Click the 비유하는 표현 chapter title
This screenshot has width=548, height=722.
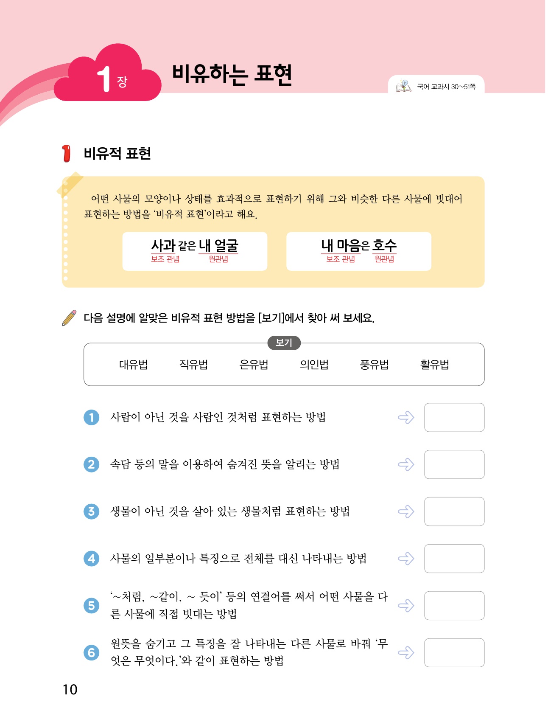point(232,75)
